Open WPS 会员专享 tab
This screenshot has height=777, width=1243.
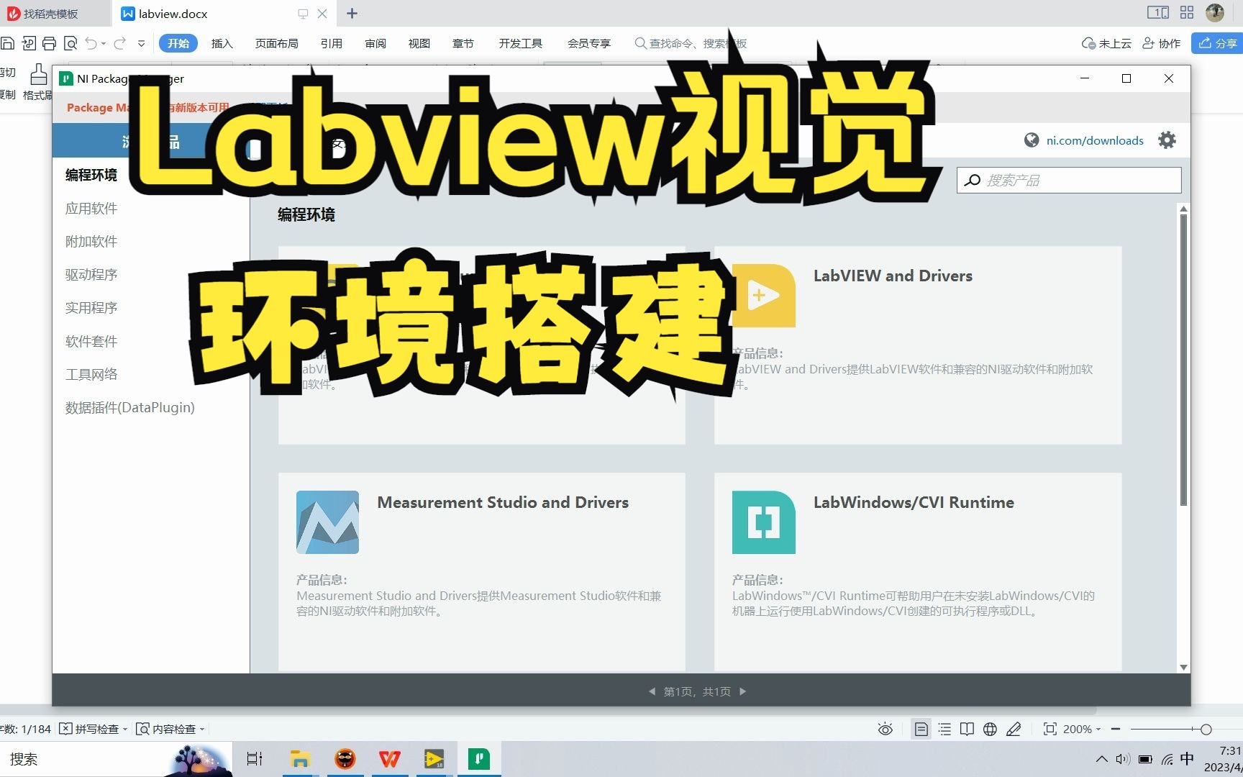pos(589,43)
